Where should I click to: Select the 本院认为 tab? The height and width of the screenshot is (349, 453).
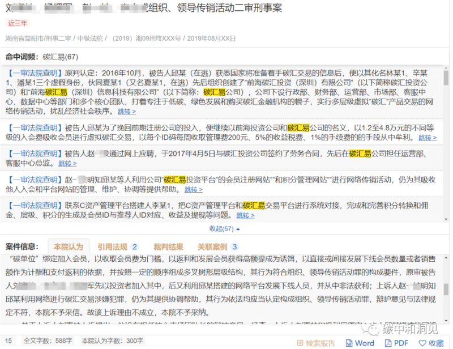coord(69,246)
